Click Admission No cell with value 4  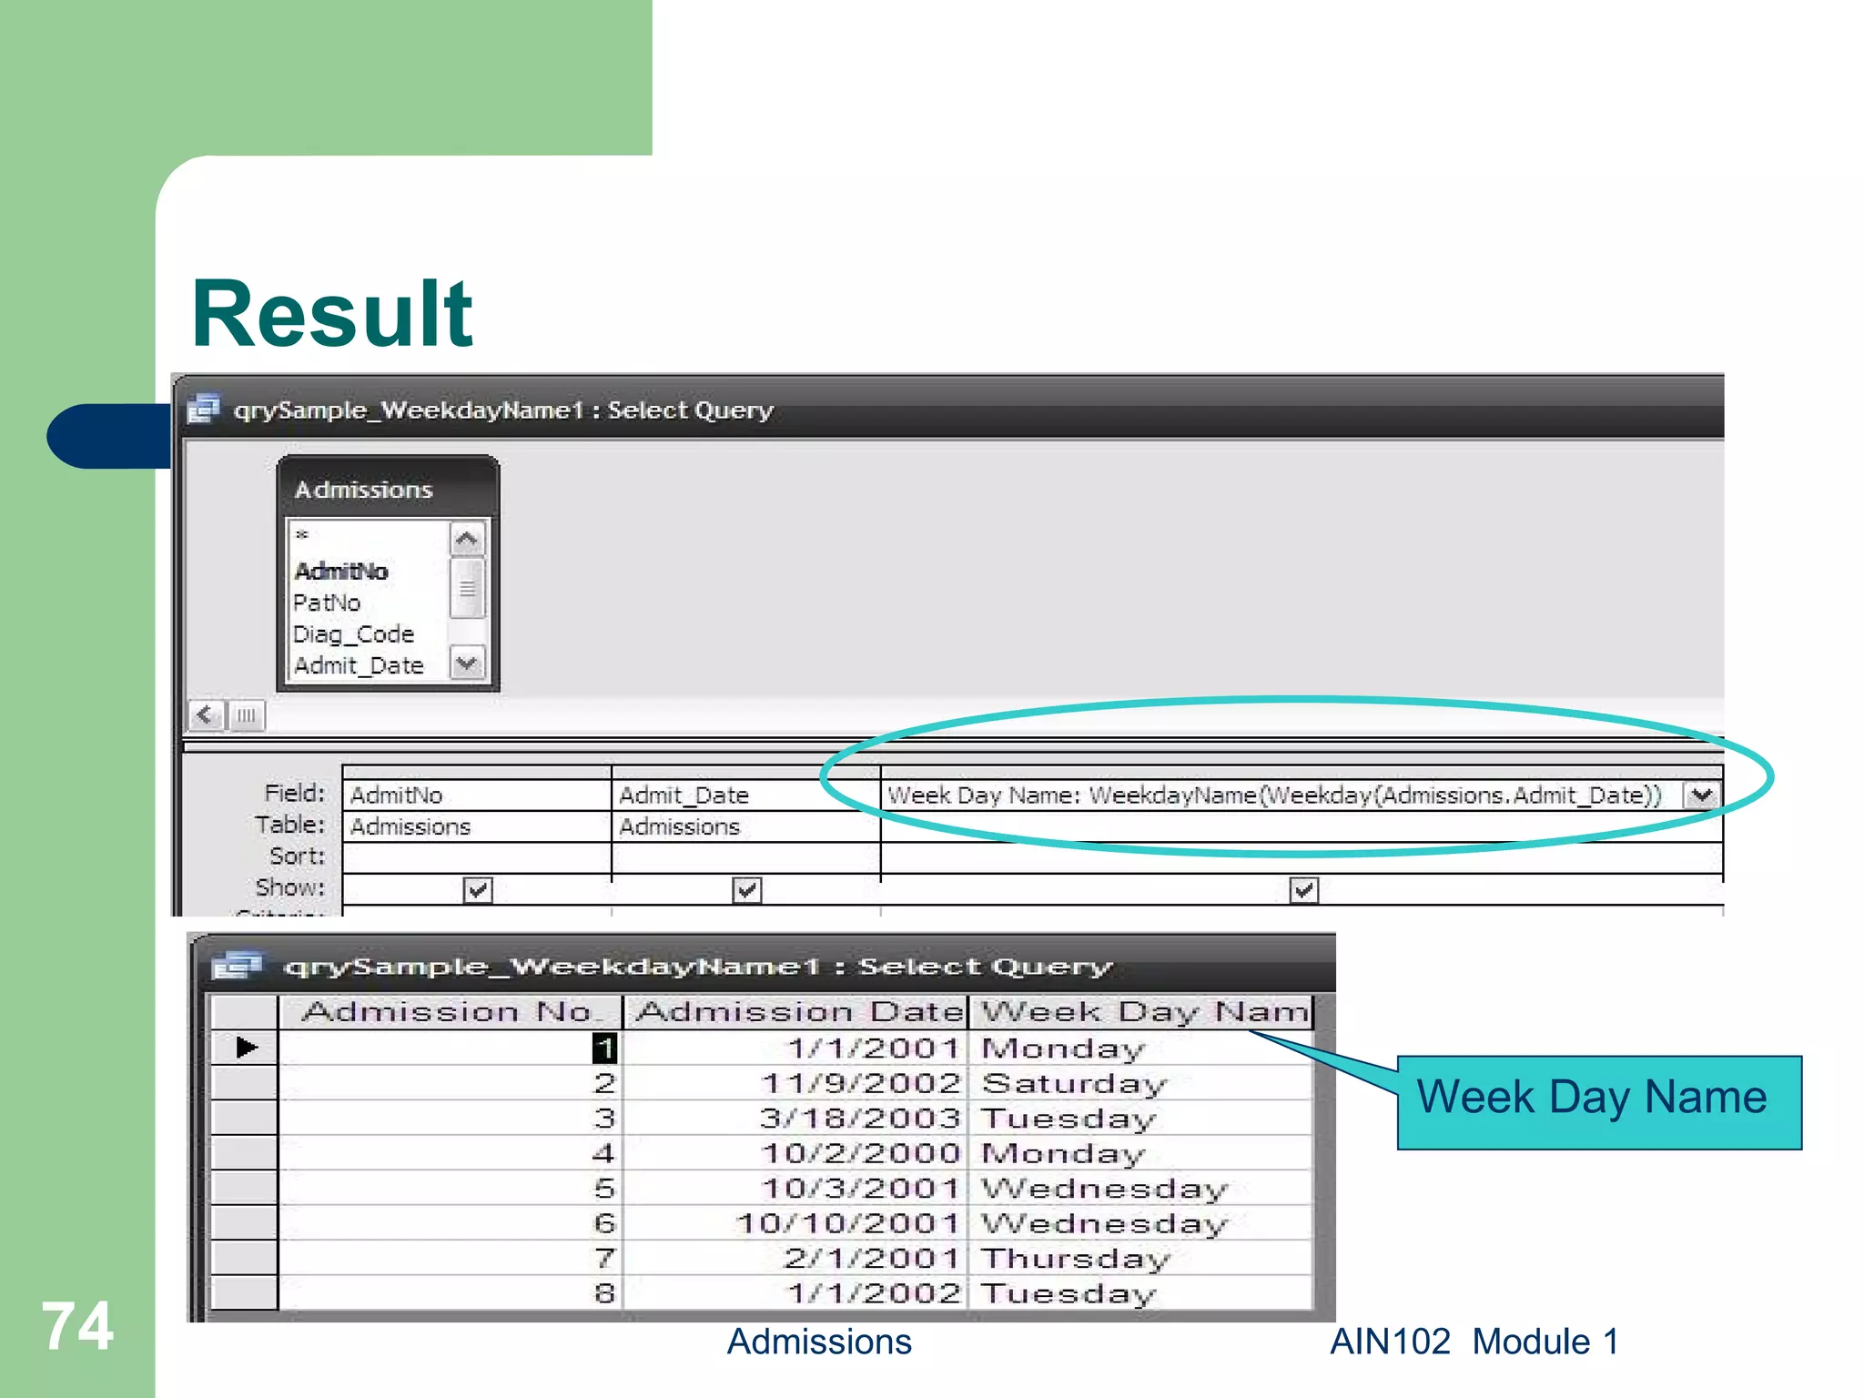451,1153
